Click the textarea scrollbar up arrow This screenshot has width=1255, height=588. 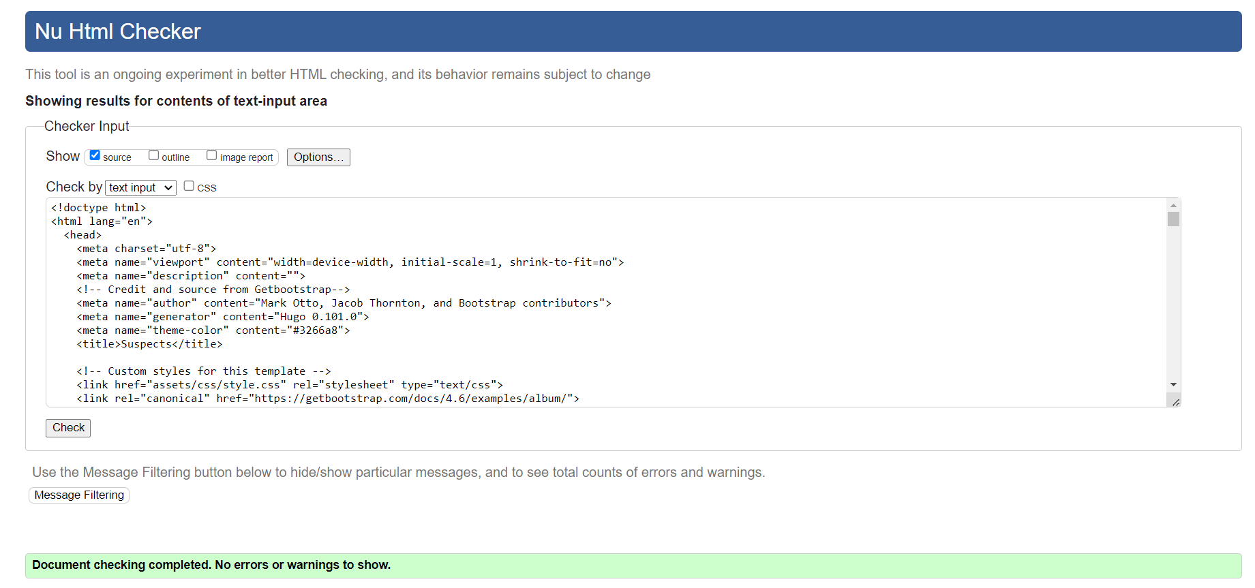1173,205
